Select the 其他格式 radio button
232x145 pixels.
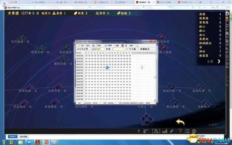click(x=138, y=49)
